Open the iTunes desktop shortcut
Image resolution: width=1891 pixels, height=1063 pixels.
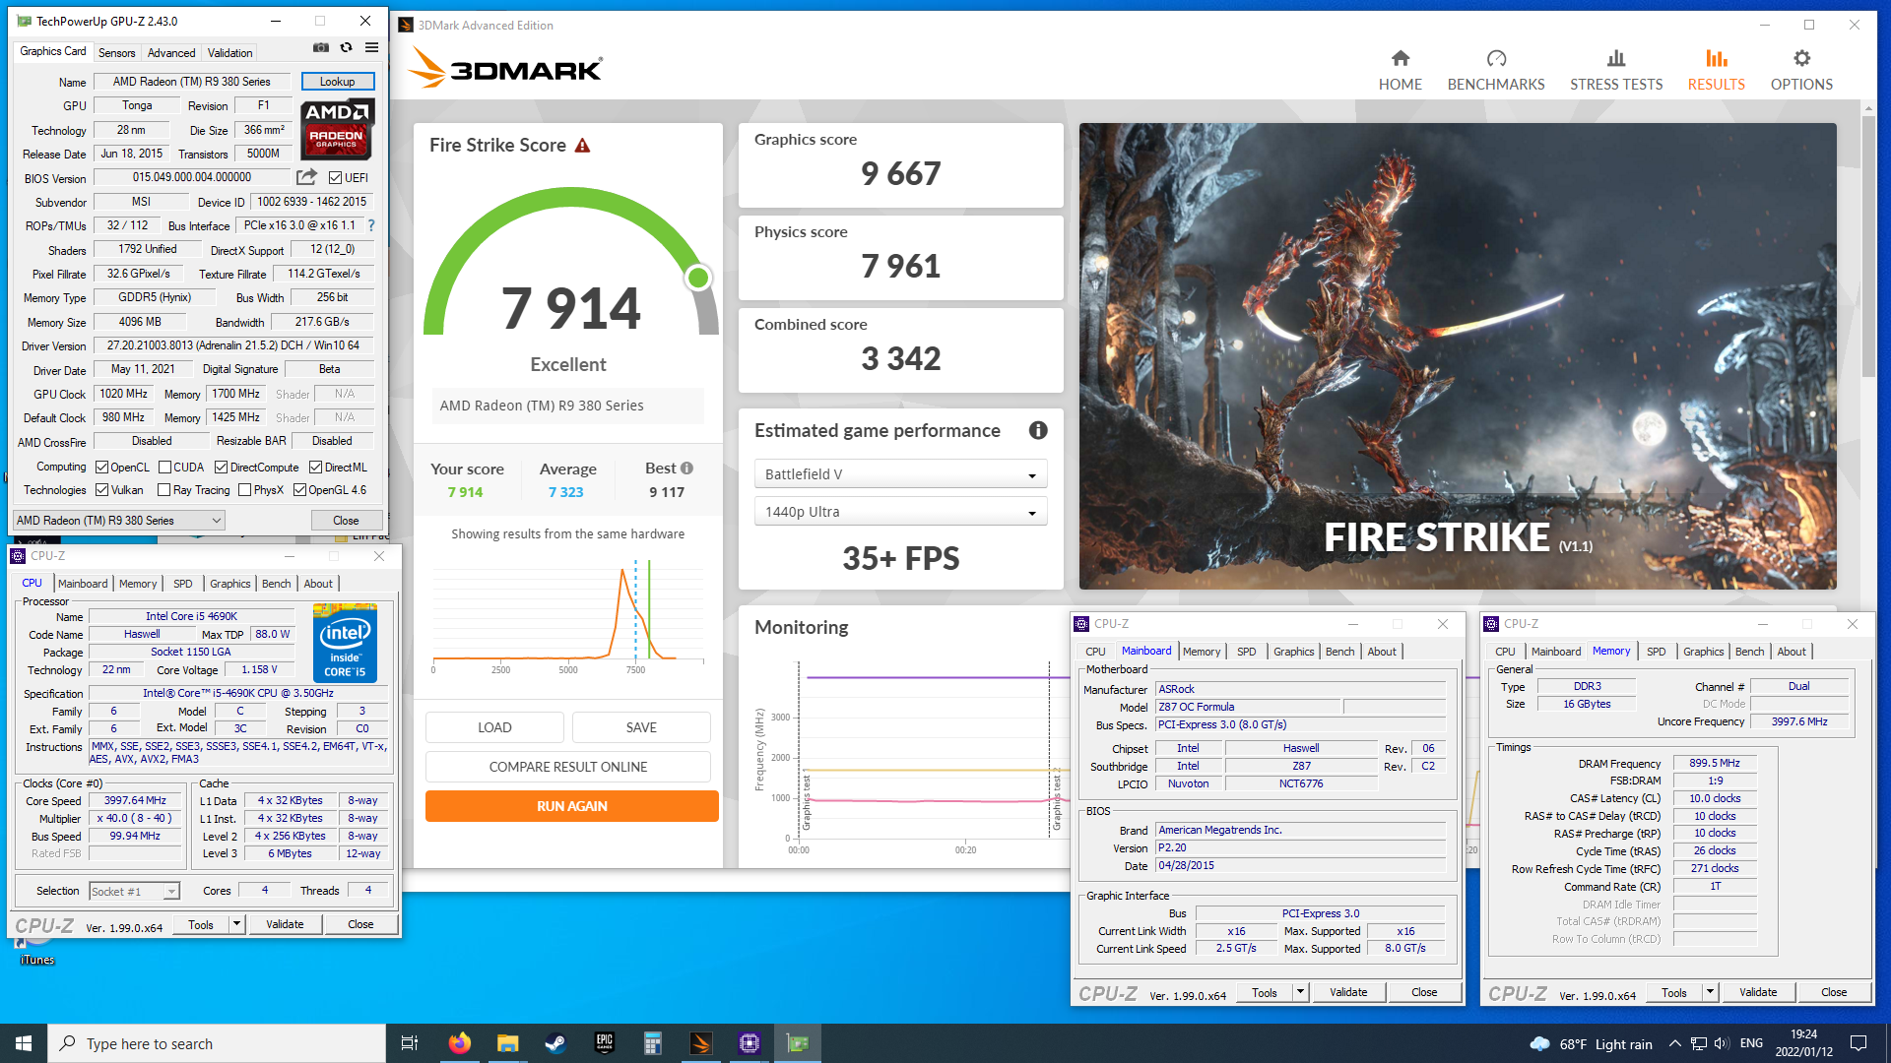(36, 952)
